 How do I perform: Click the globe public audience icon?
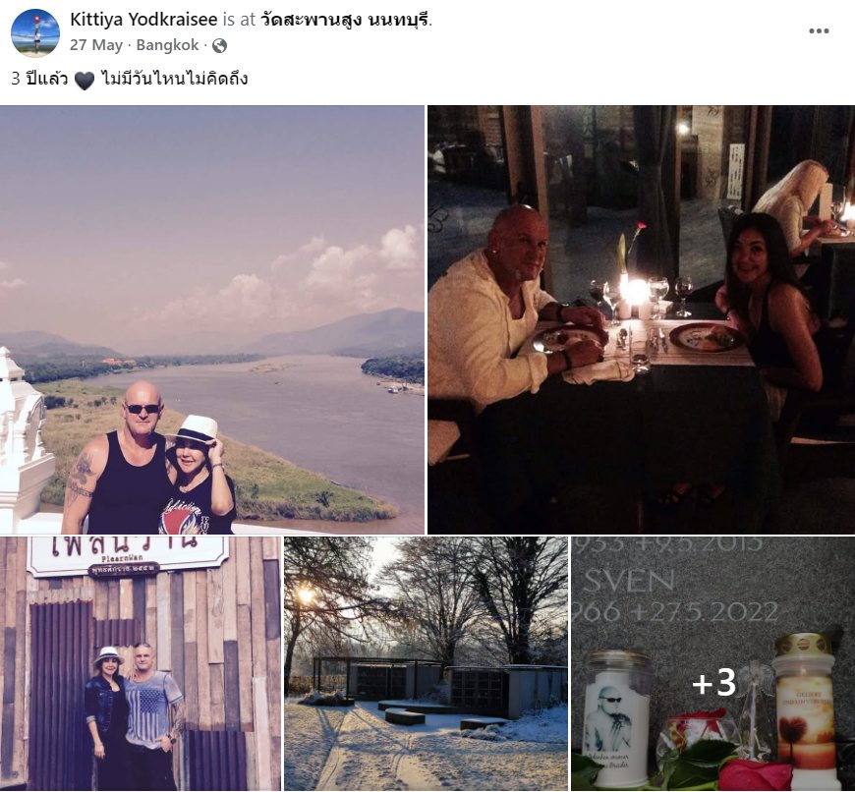[x=219, y=45]
